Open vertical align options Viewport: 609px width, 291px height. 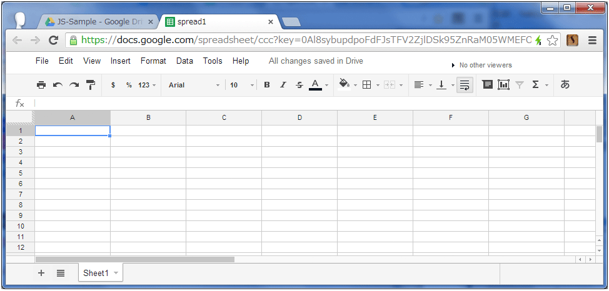(x=441, y=85)
